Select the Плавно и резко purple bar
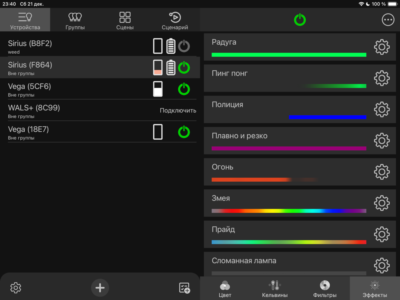The width and height of the screenshot is (400, 300). tap(289, 148)
